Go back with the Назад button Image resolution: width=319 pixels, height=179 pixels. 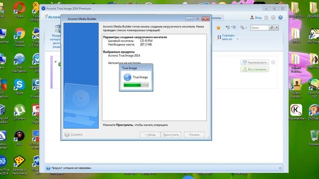click(x=150, y=135)
